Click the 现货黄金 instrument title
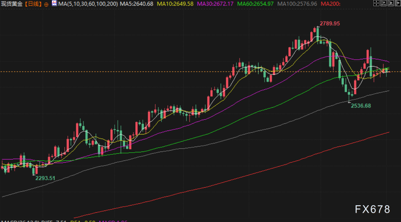This screenshot has height=222, width=401. pyautogui.click(x=12, y=4)
